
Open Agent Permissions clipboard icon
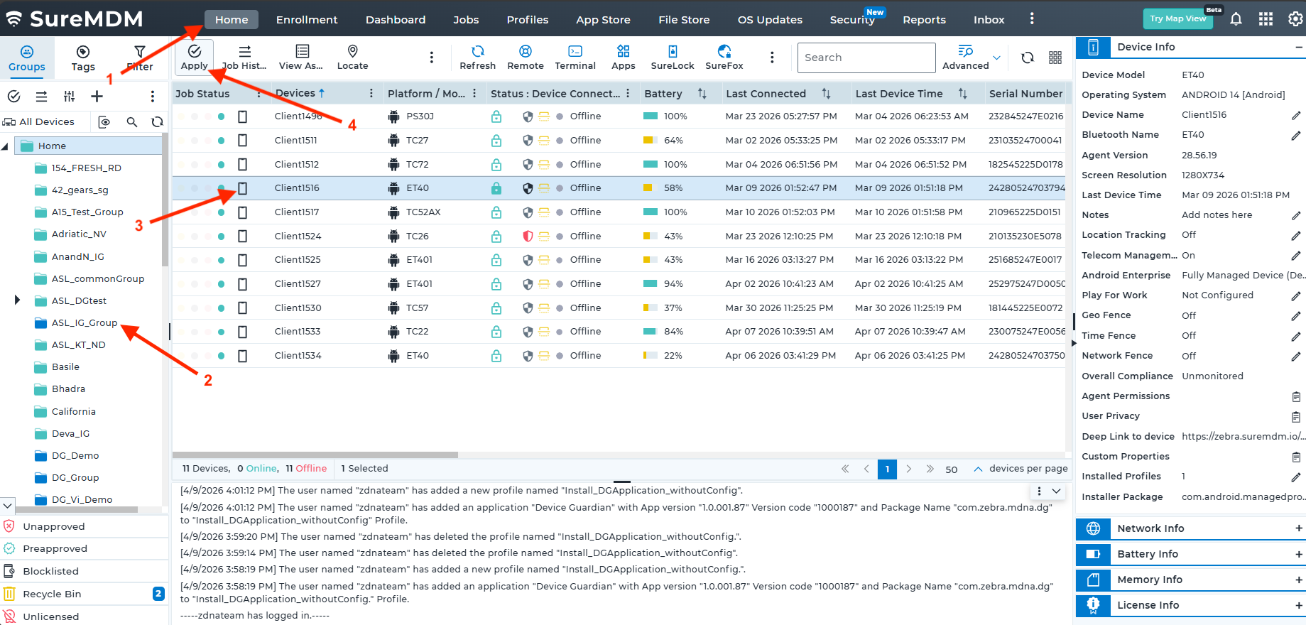tap(1296, 396)
